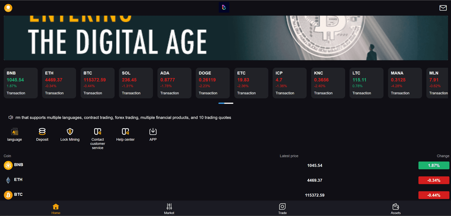Open the Help center icon
The width and height of the screenshot is (451, 216).
125,132
